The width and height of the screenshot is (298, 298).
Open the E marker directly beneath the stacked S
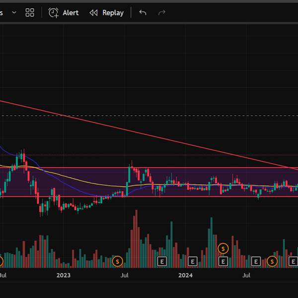(223, 262)
